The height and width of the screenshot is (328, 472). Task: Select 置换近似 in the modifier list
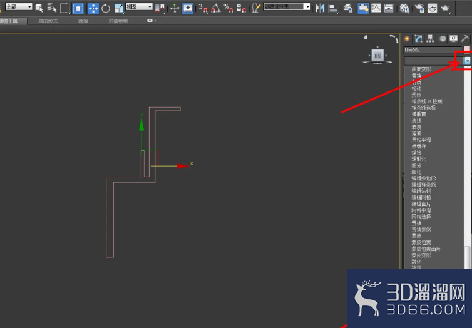[x=421, y=230]
